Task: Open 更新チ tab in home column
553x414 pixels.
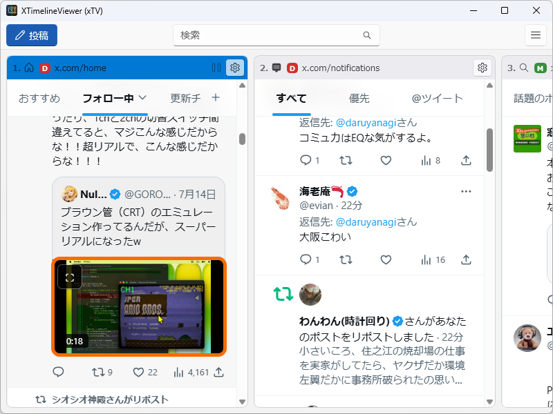Action: click(185, 98)
